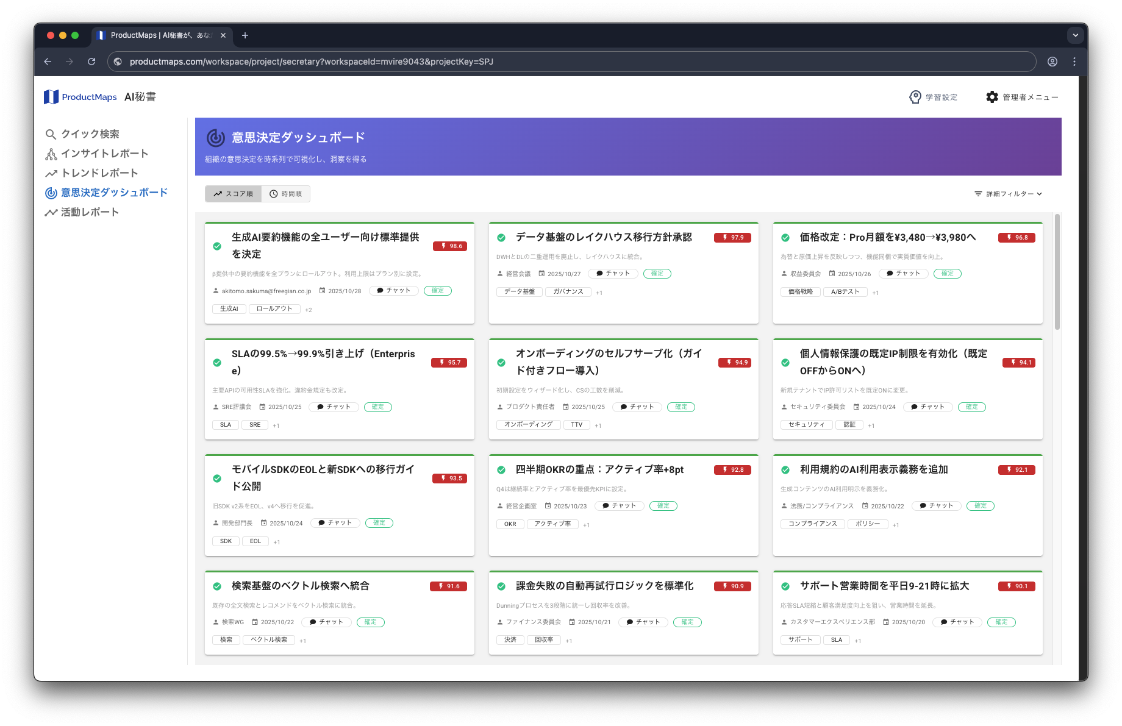Select the インサイトレポート sidebar icon
Image resolution: width=1122 pixels, height=726 pixels.
(51, 154)
